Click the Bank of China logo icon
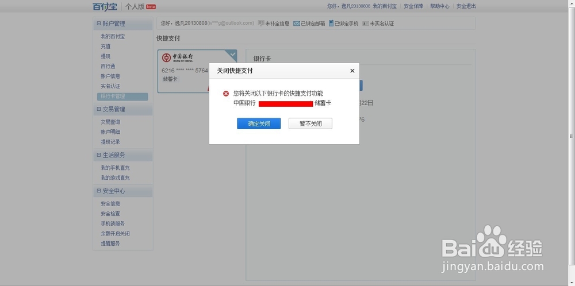Viewport: 575px width, 286px height. pyautogui.click(x=167, y=57)
